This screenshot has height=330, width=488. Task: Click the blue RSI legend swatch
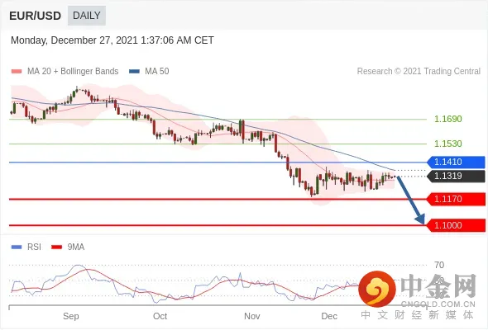(17, 247)
